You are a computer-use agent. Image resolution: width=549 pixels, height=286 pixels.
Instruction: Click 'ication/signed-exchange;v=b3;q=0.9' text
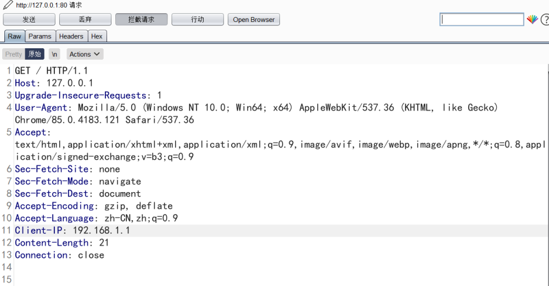(104, 157)
